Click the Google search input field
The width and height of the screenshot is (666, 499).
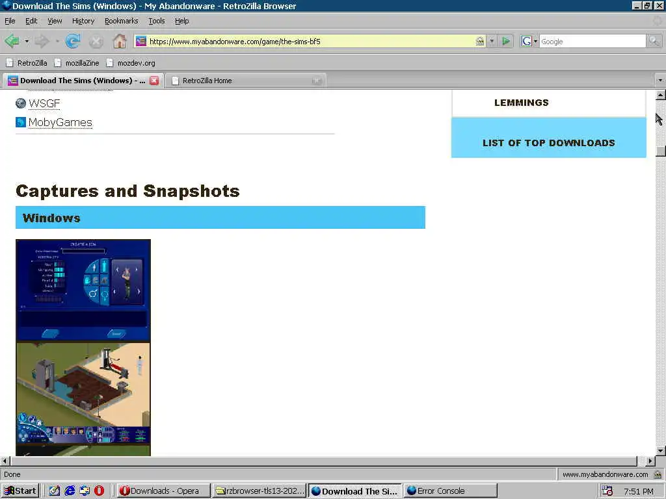tap(592, 41)
